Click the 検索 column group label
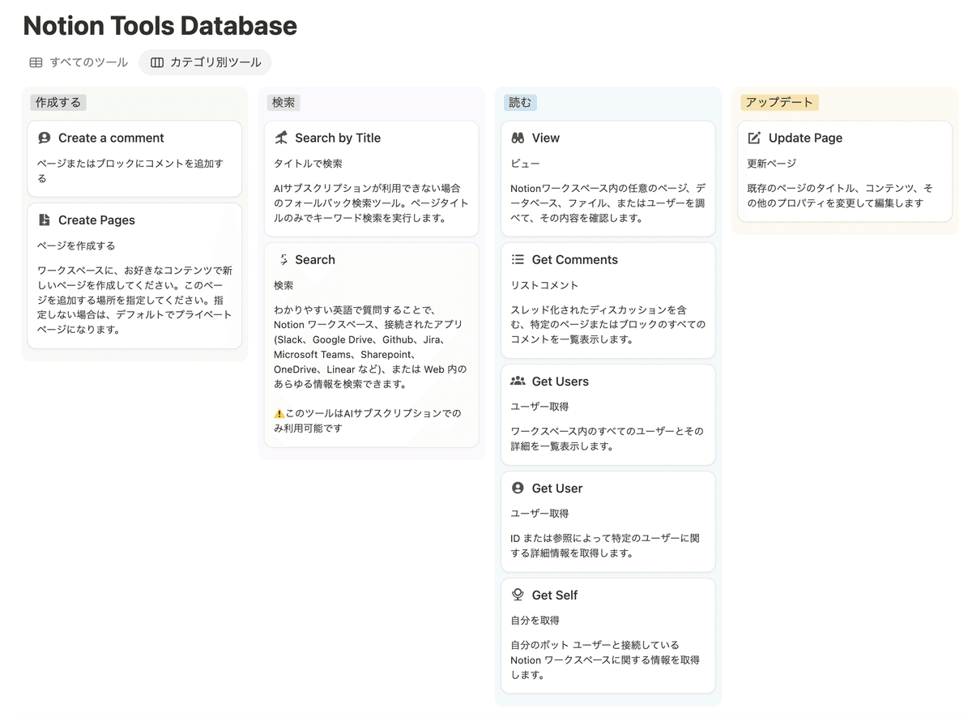The height and width of the screenshot is (717, 972). tap(283, 103)
